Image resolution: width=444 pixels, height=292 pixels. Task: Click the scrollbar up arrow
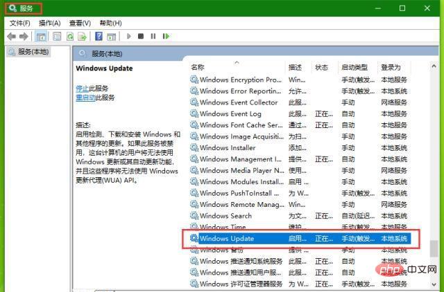tap(434, 66)
